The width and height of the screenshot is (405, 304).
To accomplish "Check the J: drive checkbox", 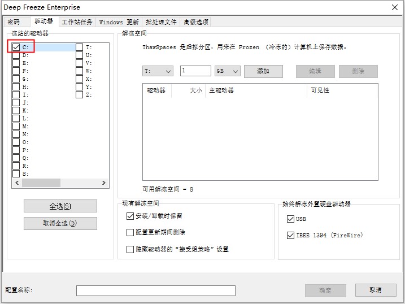I will coord(16,102).
